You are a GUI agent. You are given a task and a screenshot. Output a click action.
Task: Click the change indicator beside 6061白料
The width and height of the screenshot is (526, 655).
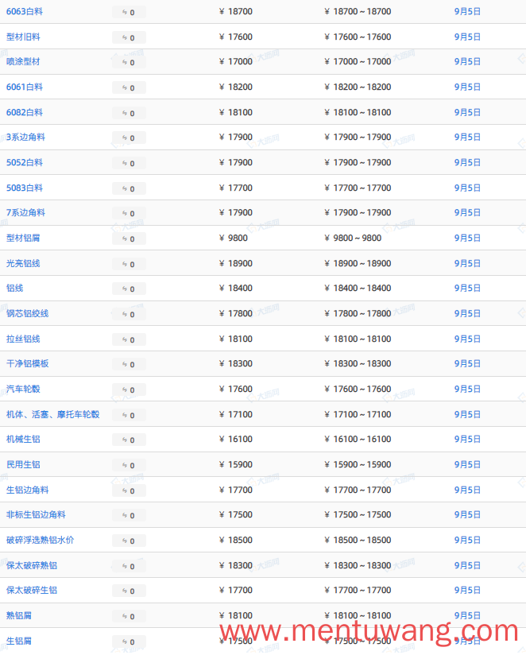click(x=129, y=87)
